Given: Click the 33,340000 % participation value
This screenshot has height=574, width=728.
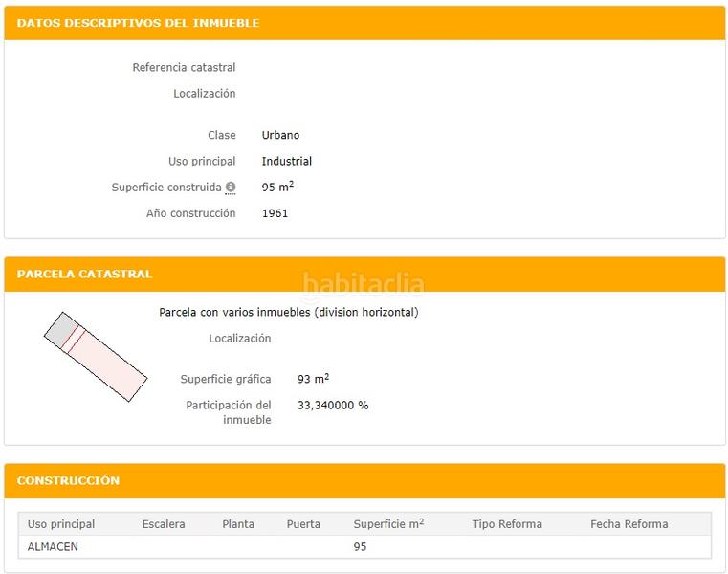Looking at the screenshot, I should pyautogui.click(x=333, y=406).
